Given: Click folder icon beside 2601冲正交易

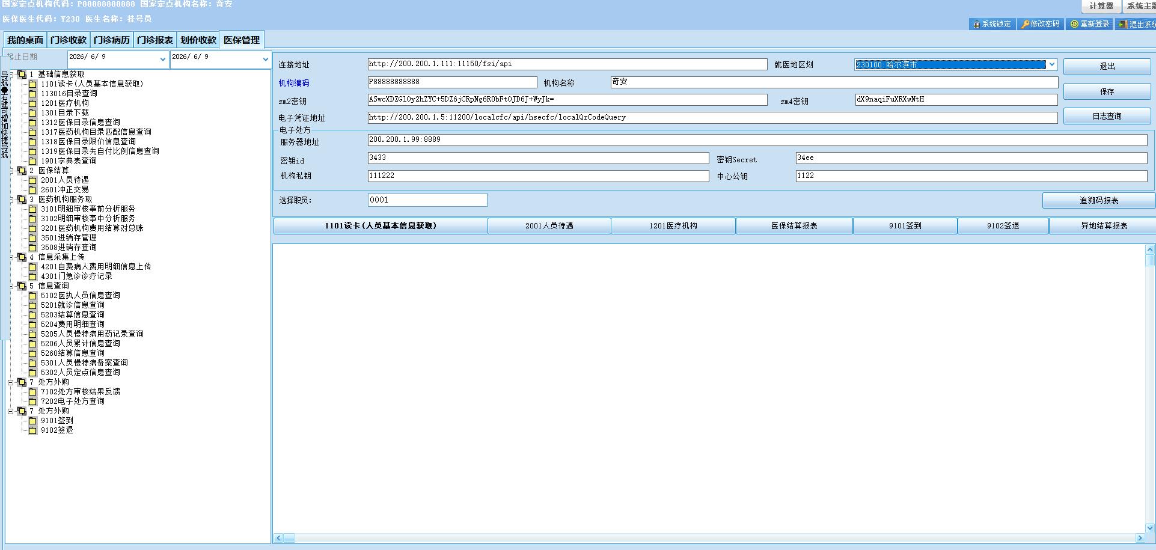Looking at the screenshot, I should [33, 190].
